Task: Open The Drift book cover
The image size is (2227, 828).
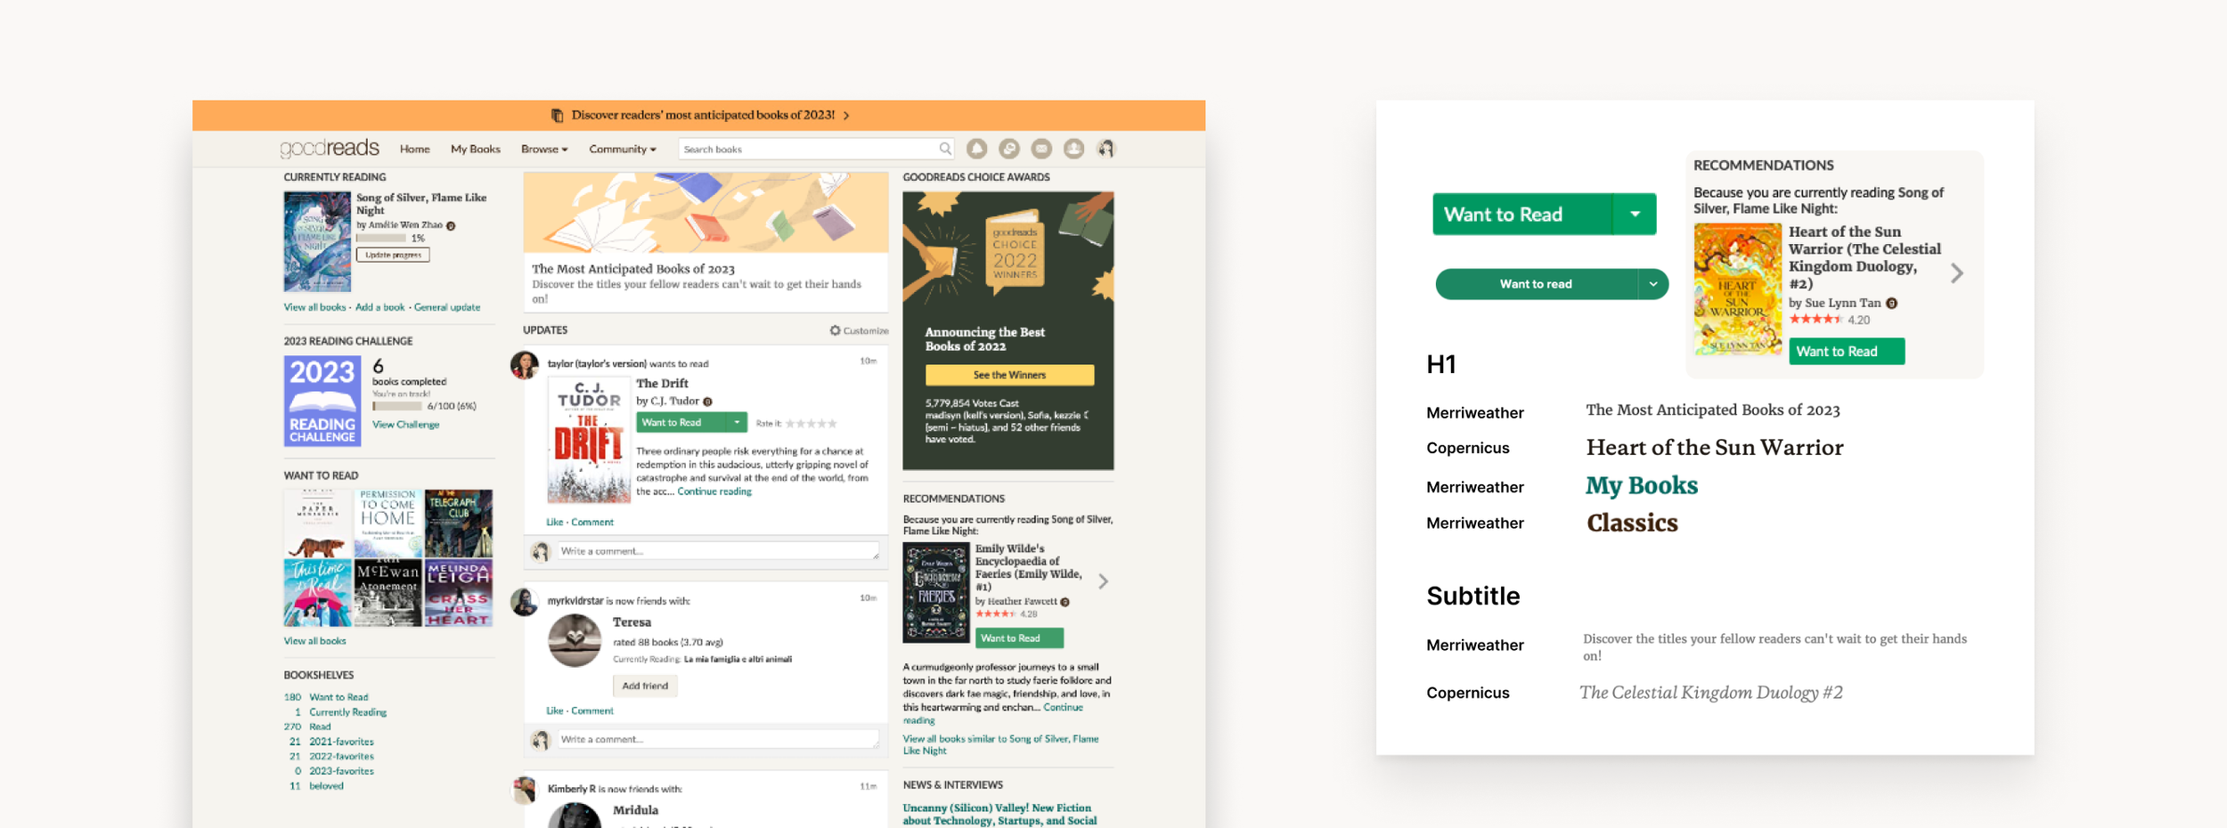Action: click(589, 441)
